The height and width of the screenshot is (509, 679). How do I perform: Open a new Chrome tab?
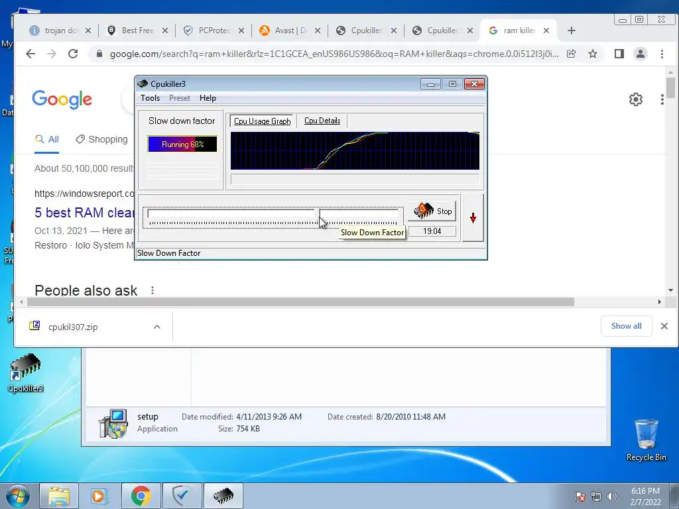[x=571, y=30]
